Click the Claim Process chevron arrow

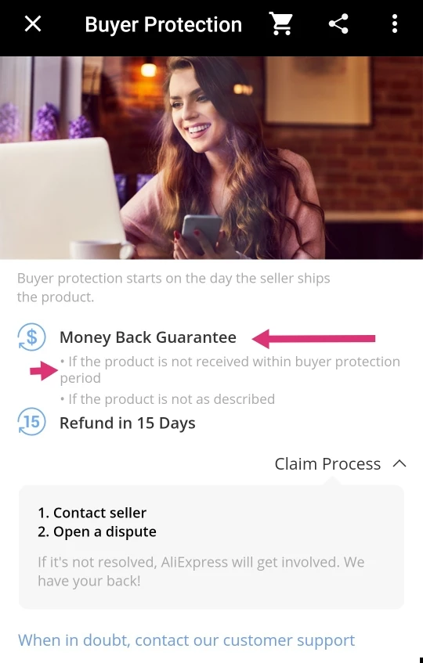399,464
